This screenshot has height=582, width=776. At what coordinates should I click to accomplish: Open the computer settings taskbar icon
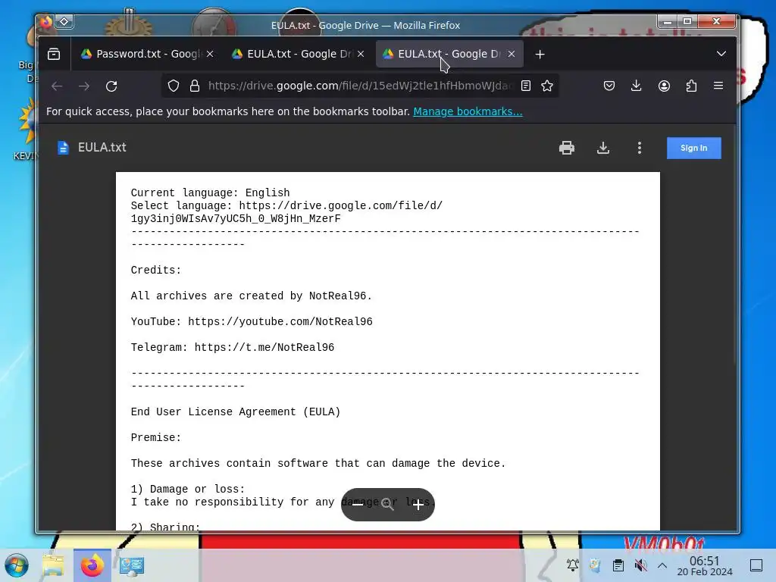pos(132,565)
